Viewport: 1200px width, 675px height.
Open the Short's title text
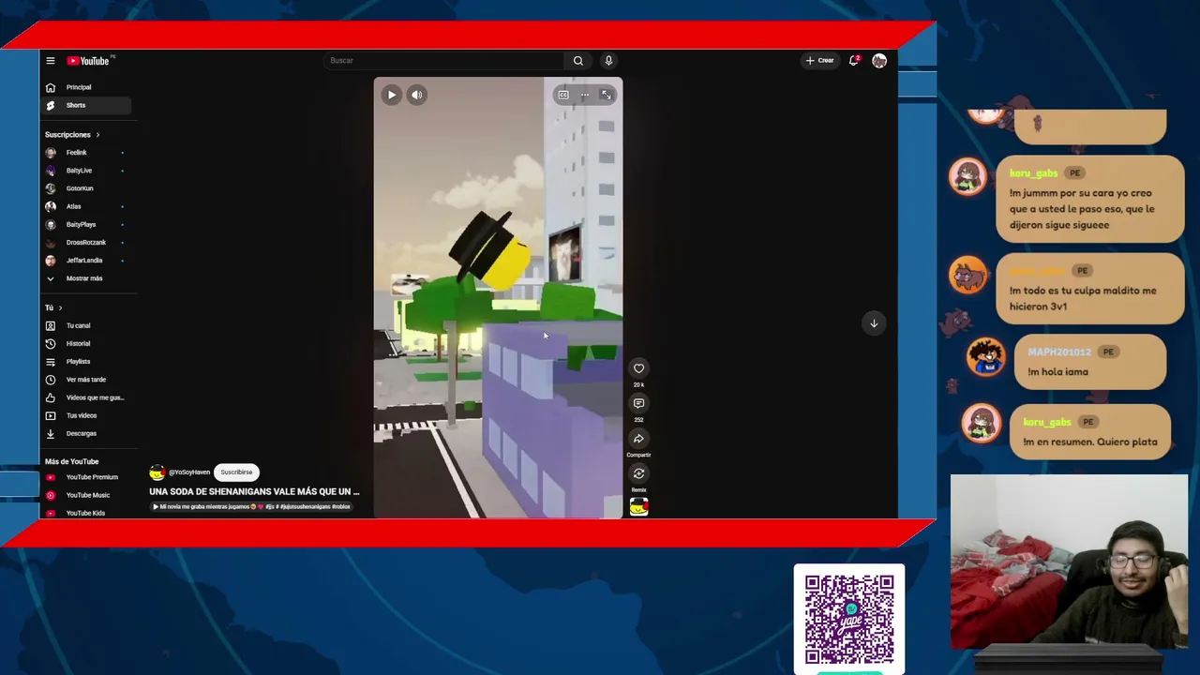click(254, 491)
